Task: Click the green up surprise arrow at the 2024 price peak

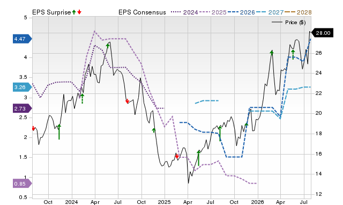Action: point(108,45)
